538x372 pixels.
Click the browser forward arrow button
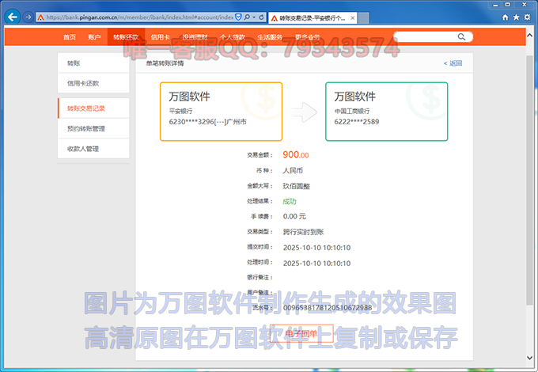28,17
